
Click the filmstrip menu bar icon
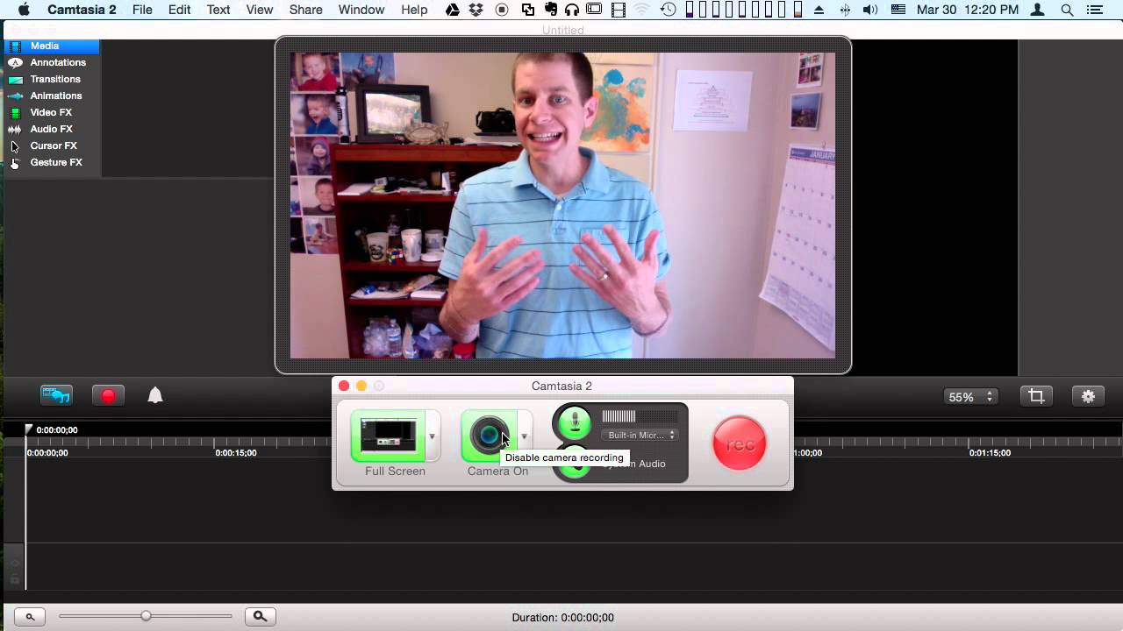pos(619,10)
